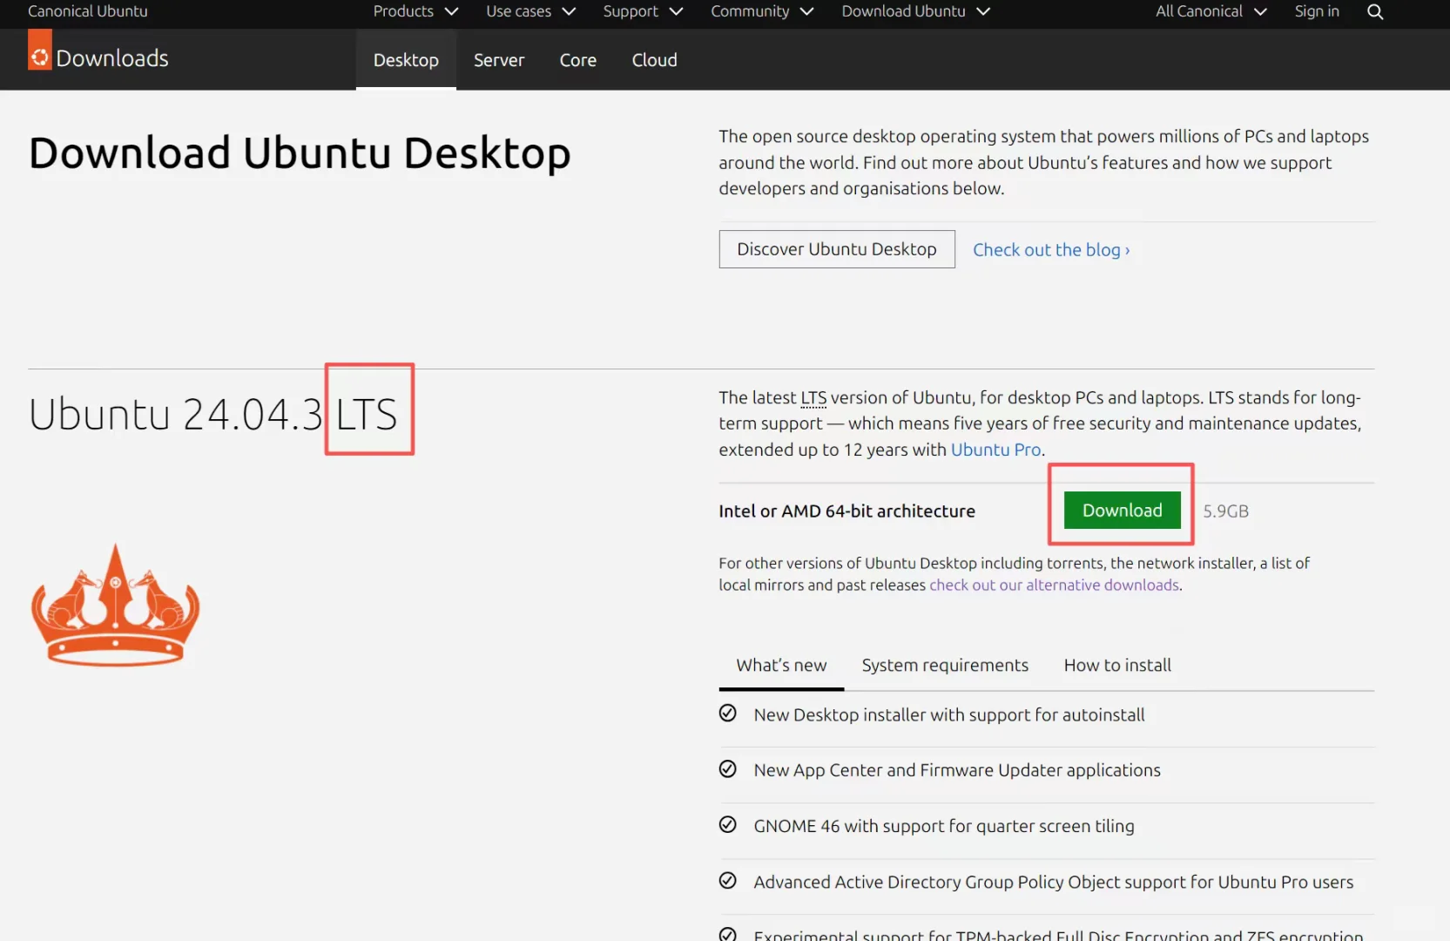
Task: Click the New App Center and Firmware Updater text
Action: tap(957, 770)
